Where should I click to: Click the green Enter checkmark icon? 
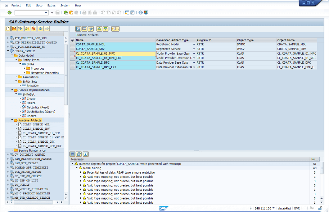pyautogui.click(x=9, y=13)
